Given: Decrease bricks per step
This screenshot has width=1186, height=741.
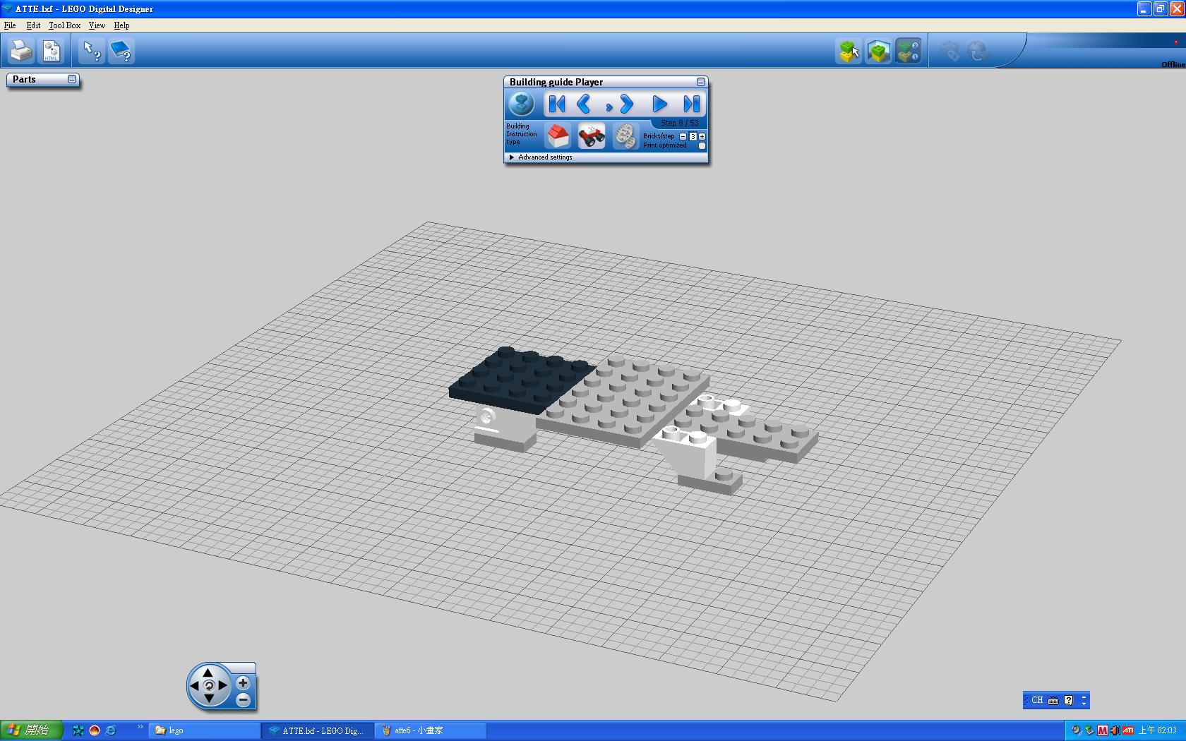Looking at the screenshot, I should 683,136.
